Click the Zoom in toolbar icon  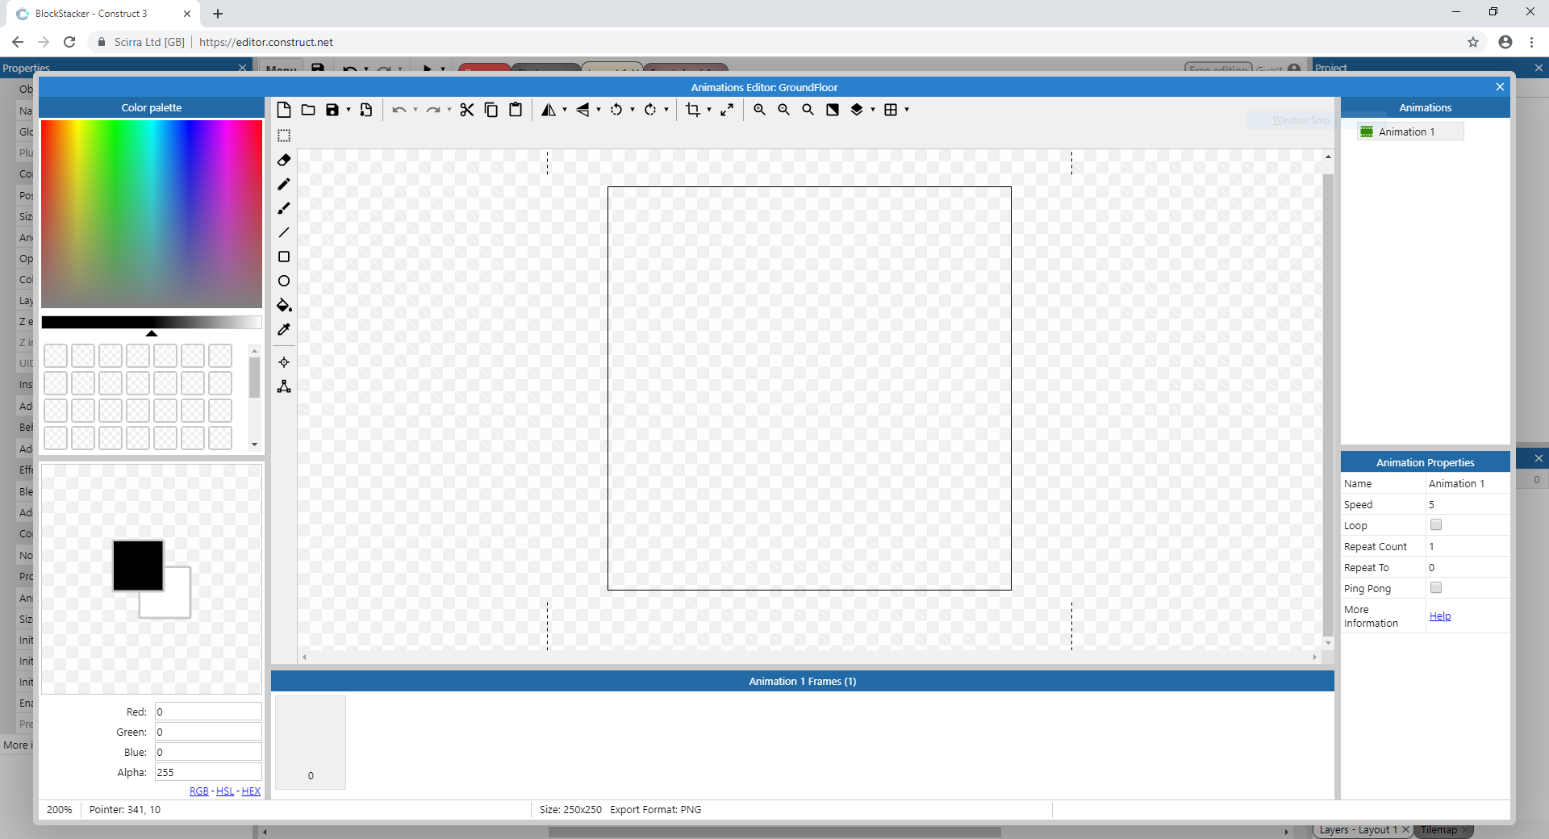758,110
